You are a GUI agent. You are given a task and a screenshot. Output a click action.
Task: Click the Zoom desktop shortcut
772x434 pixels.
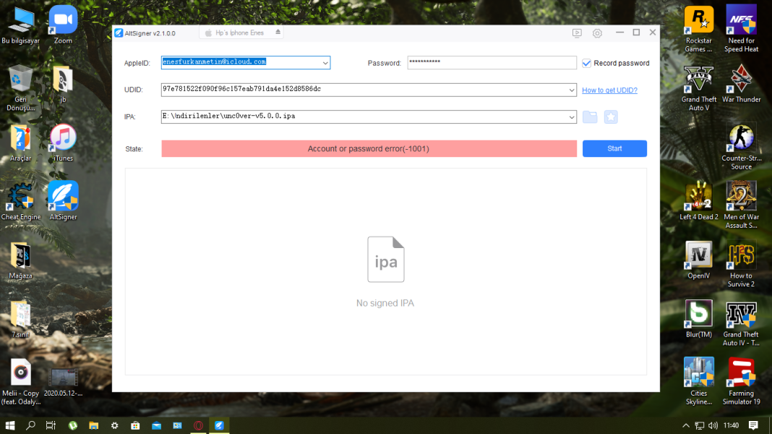point(63,24)
